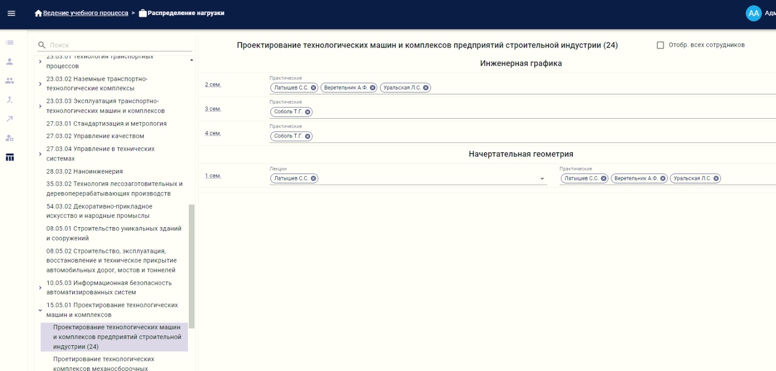This screenshot has height=371, width=776.
Task: Remove Веретельник А.Ф. from 2 сем. практические
Action: 373,88
